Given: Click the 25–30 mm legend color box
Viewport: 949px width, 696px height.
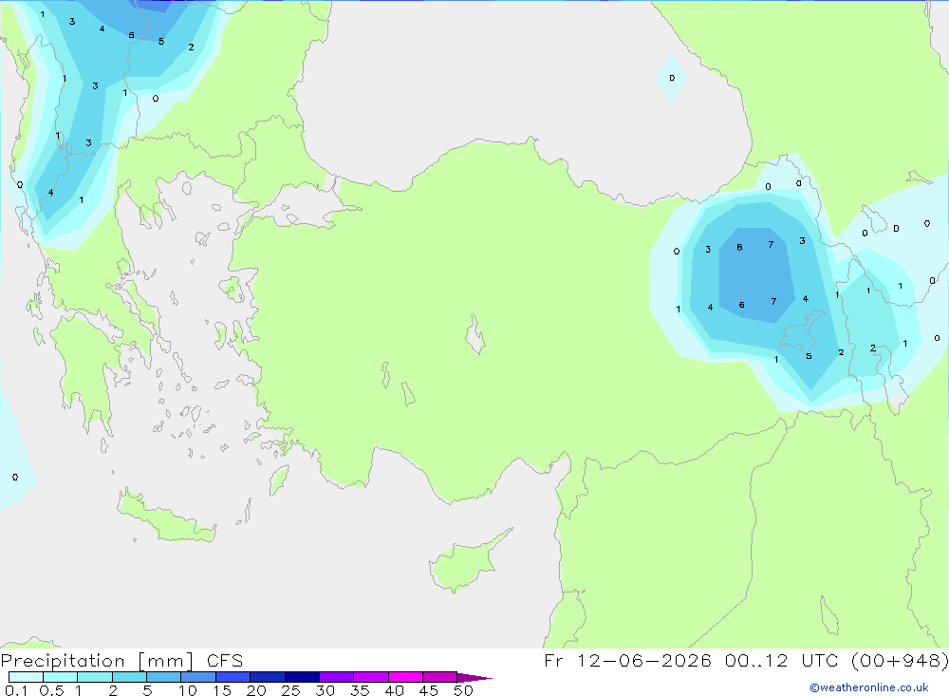Looking at the screenshot, I should coord(302,677).
